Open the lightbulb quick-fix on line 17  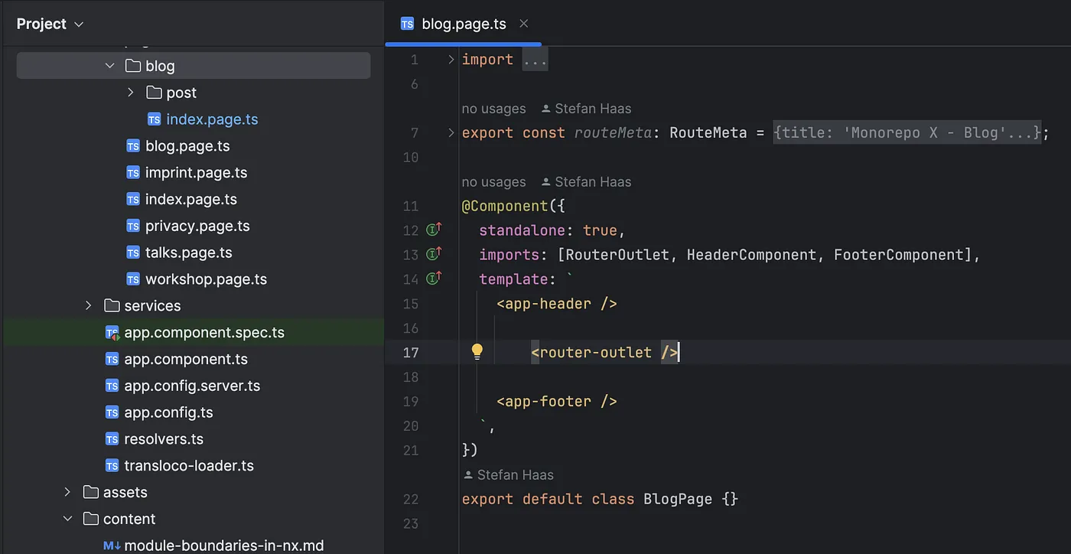point(477,351)
